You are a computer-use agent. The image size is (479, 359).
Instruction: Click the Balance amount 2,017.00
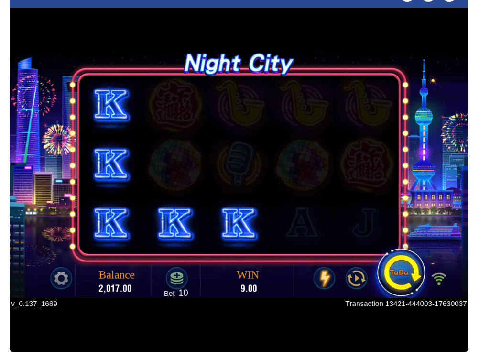[115, 288]
